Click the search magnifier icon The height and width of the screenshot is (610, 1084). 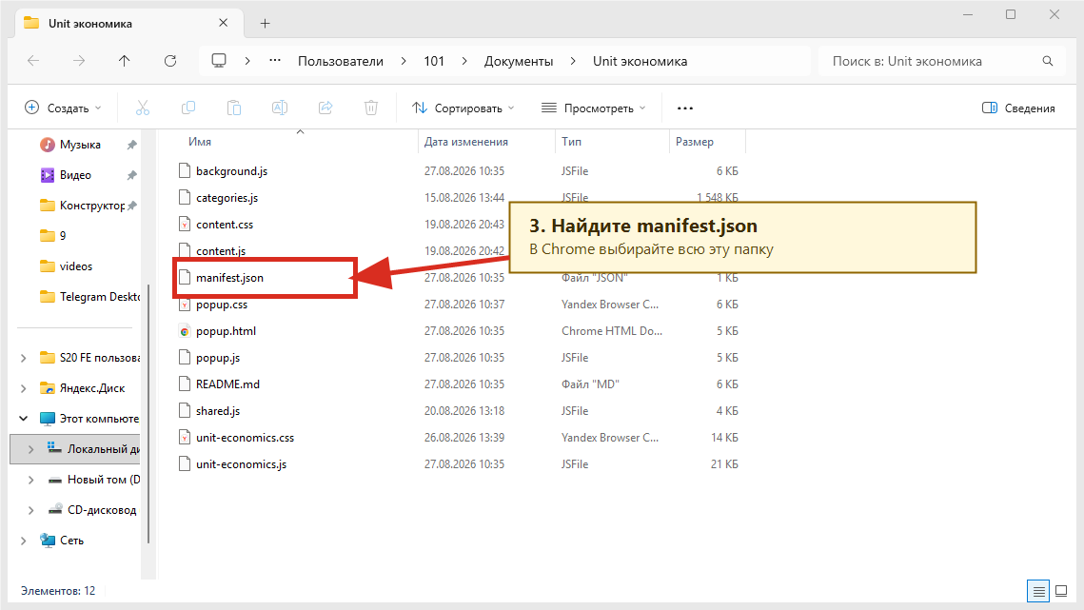(x=1048, y=61)
